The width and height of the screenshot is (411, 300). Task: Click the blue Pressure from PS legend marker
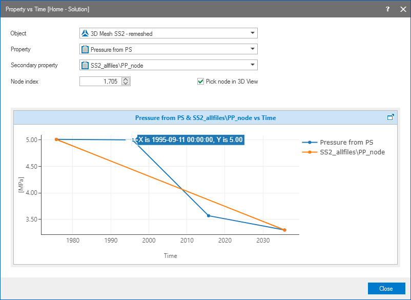310,143
